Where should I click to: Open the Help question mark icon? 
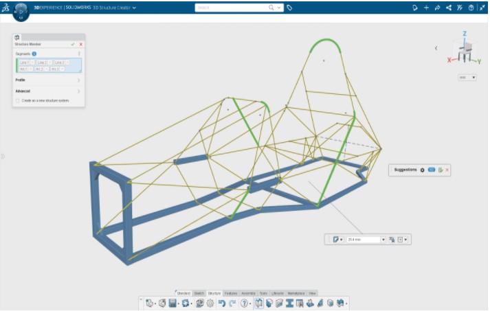click(x=244, y=303)
